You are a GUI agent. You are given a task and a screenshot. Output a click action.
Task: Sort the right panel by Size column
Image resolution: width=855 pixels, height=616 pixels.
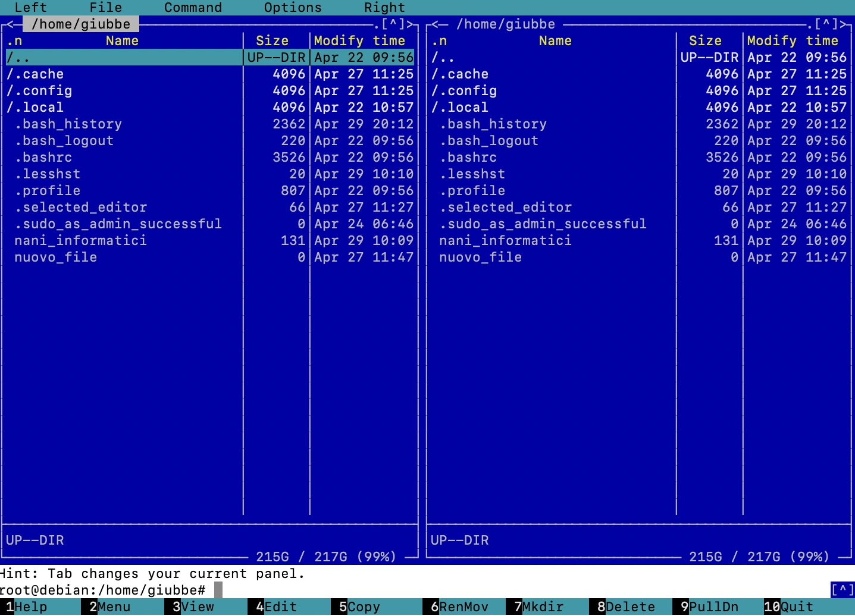tap(705, 41)
